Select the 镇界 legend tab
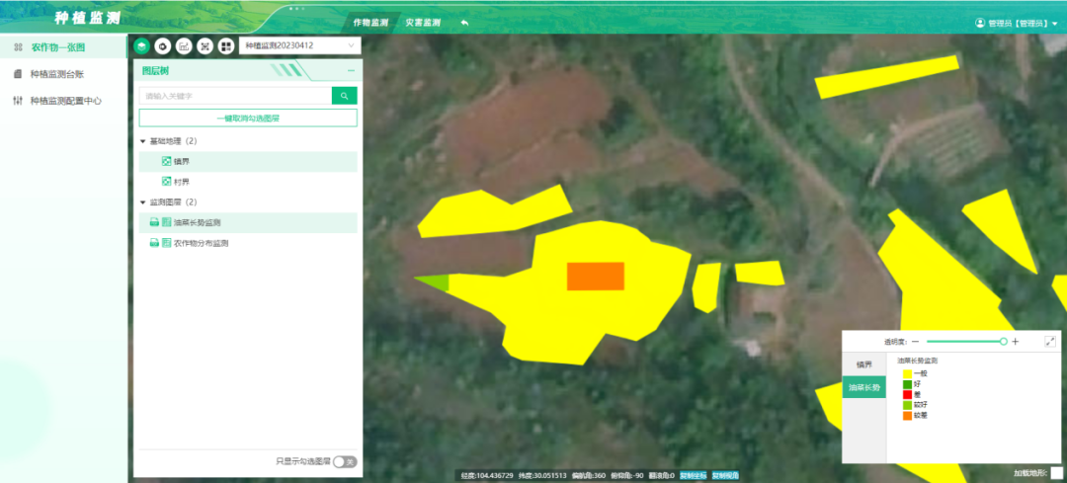1067x483 pixels. pyautogui.click(x=863, y=364)
